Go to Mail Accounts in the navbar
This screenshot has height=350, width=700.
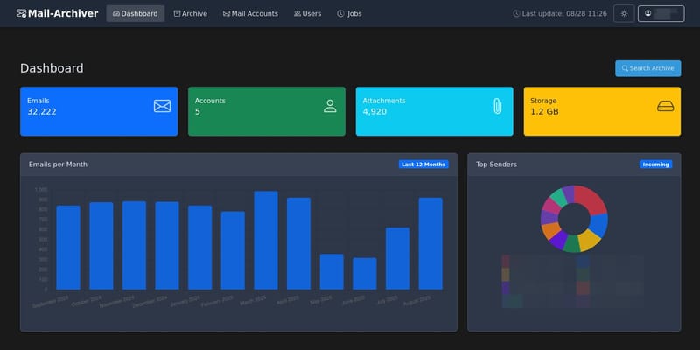point(250,13)
